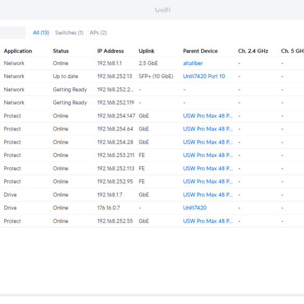Sort by the Uplink column header
Viewport: 304px width, 304px height.
[147, 51]
